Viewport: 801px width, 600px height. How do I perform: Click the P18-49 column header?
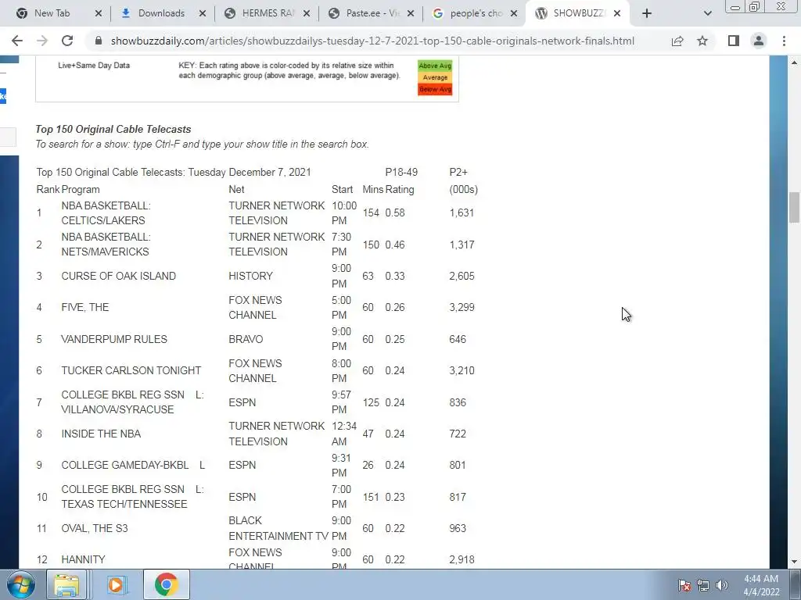click(401, 173)
